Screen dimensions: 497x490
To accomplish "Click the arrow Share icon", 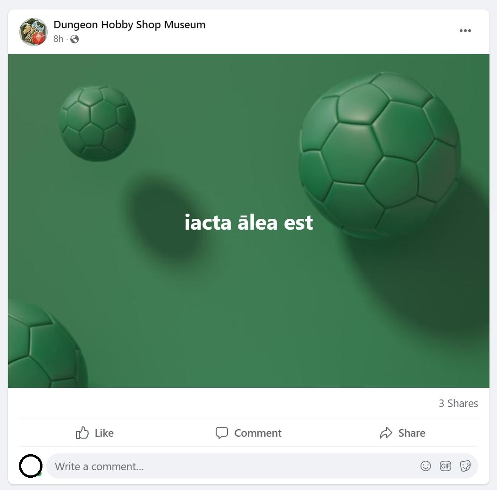I will click(386, 432).
